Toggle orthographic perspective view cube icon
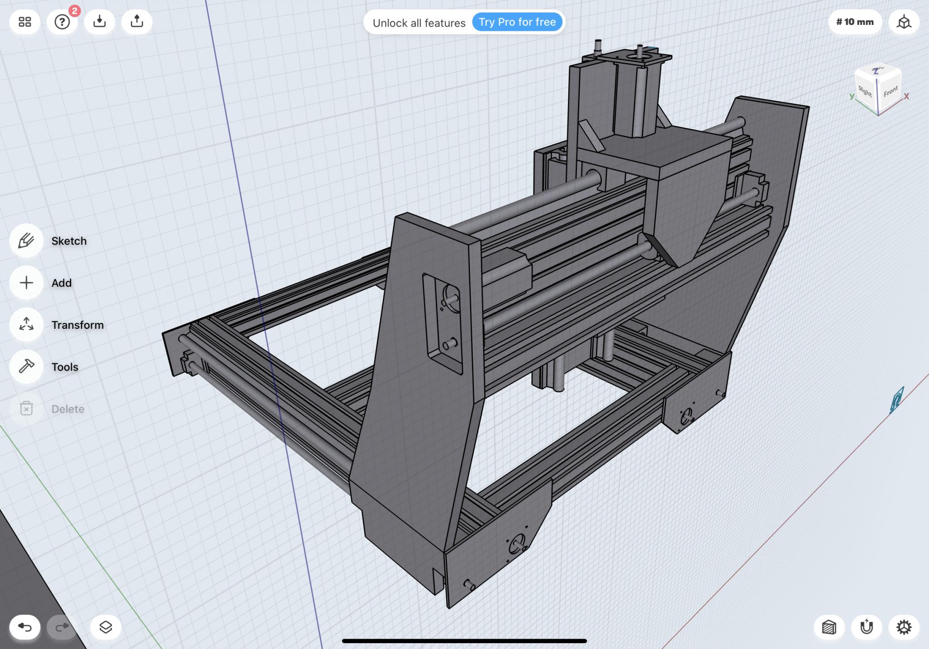 (904, 22)
